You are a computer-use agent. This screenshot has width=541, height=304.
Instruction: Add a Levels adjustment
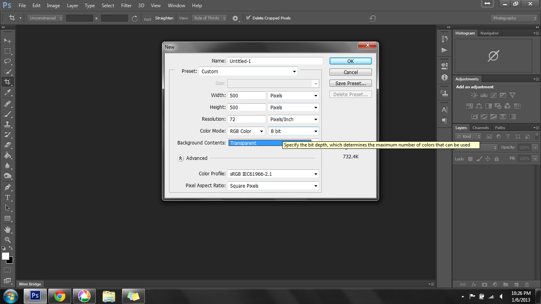point(484,95)
